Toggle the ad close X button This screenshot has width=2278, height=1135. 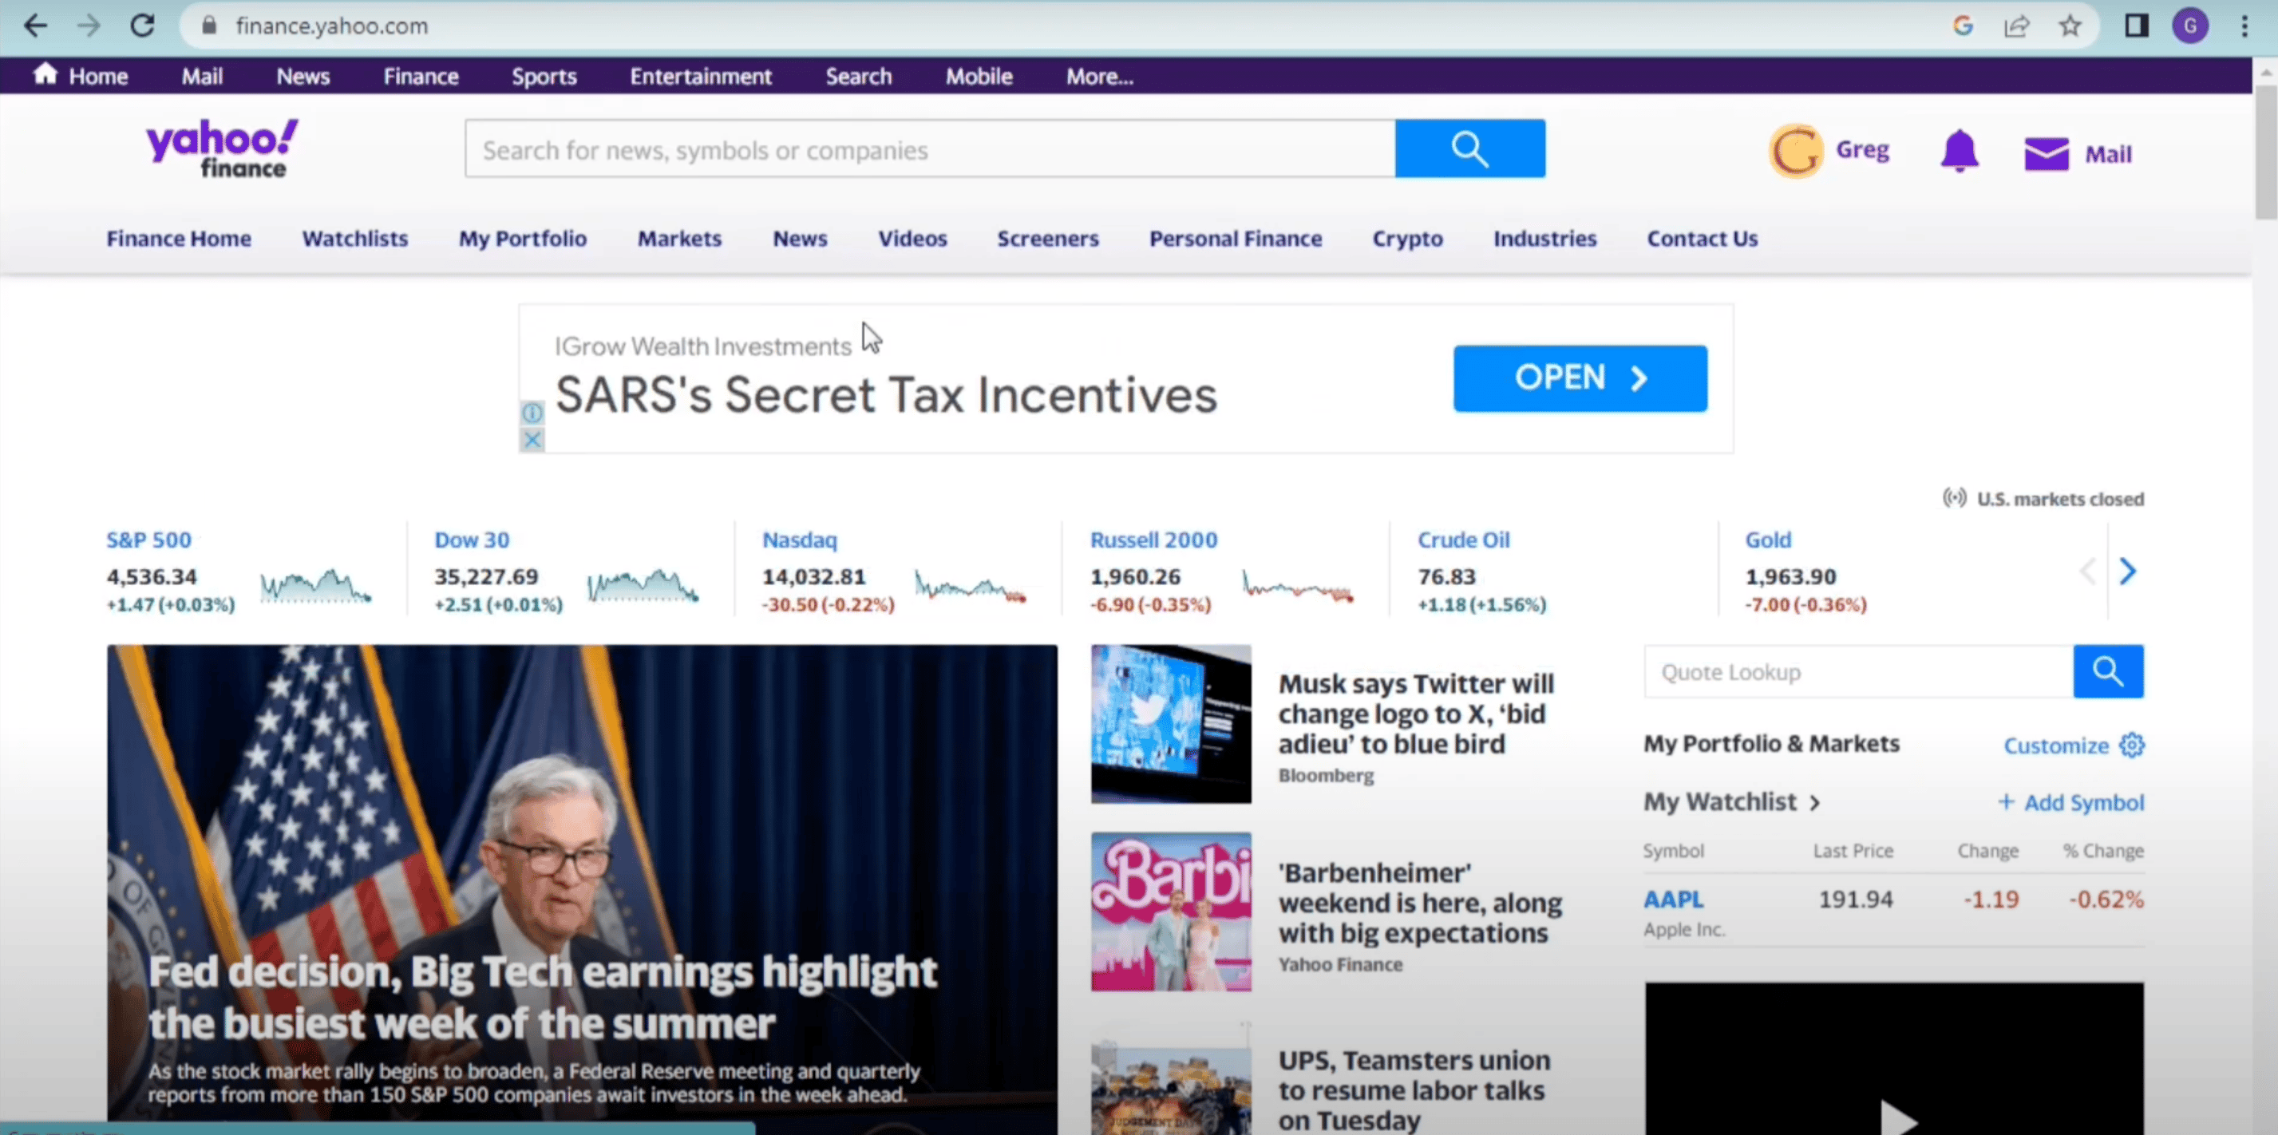(x=532, y=441)
